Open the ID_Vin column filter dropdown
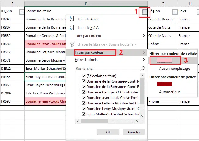This screenshot has height=141, width=199. click(22, 12)
